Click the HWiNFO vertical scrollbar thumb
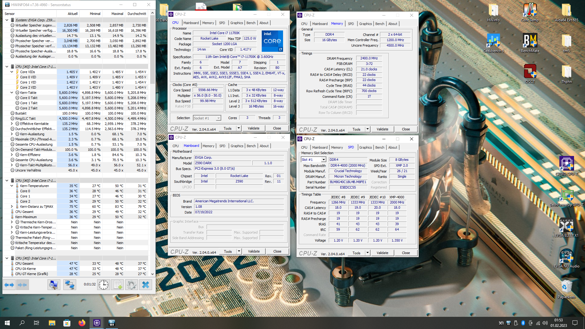This screenshot has height=329, width=585. (x=152, y=50)
